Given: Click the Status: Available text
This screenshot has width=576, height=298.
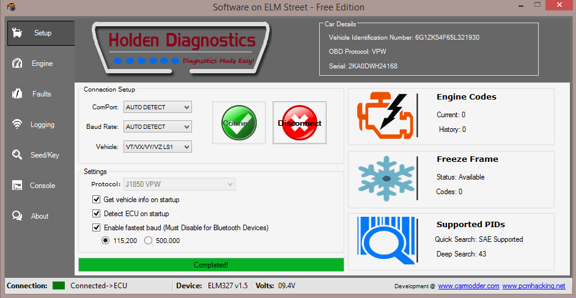Looking at the screenshot, I should pyautogui.click(x=460, y=177).
